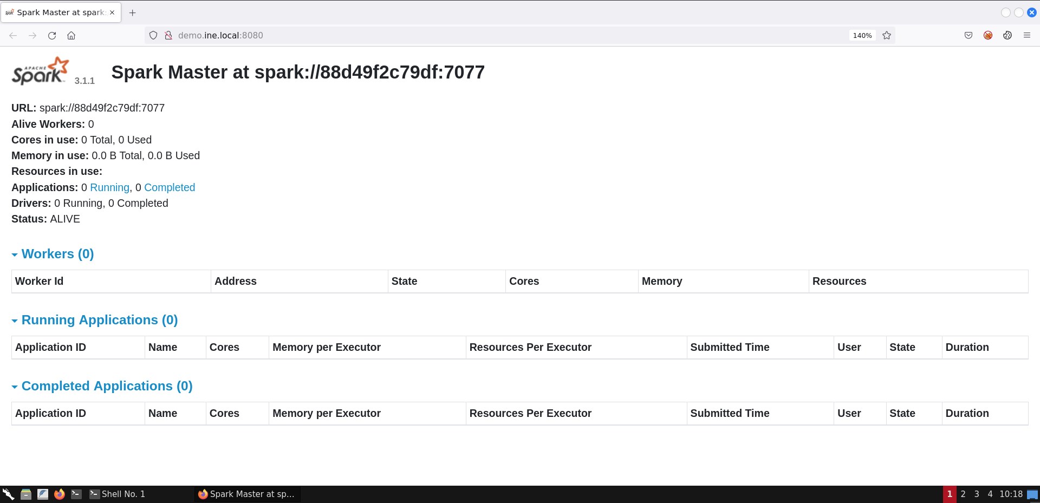Click the page title 'Spark Master at spark://88d49f2c79df:7077'
This screenshot has height=503, width=1040.
point(298,72)
